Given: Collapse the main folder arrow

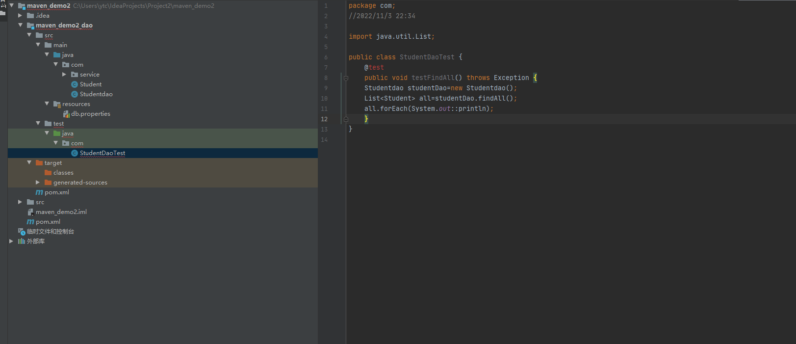Looking at the screenshot, I should pos(38,45).
